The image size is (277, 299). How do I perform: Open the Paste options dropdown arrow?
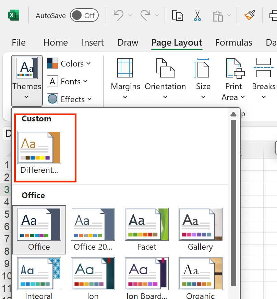click(229, 15)
